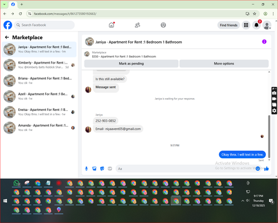Open Eneisa's apartment conversation
The height and width of the screenshot is (223, 278).
pyautogui.click(x=39, y=112)
